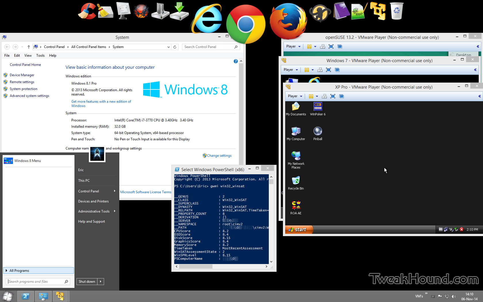Click Microsoft Software License Terms link
Screen dimensions: 483x302
click(145, 192)
